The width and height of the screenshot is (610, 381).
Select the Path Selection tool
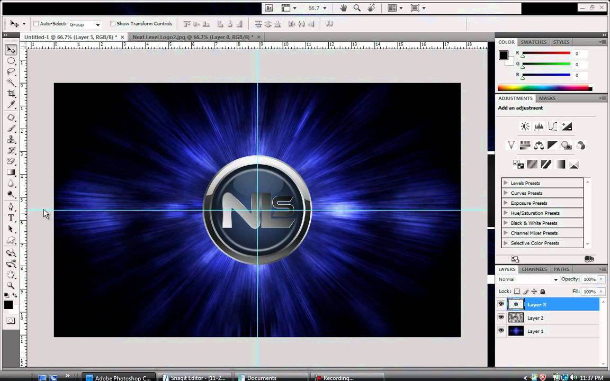click(11, 229)
